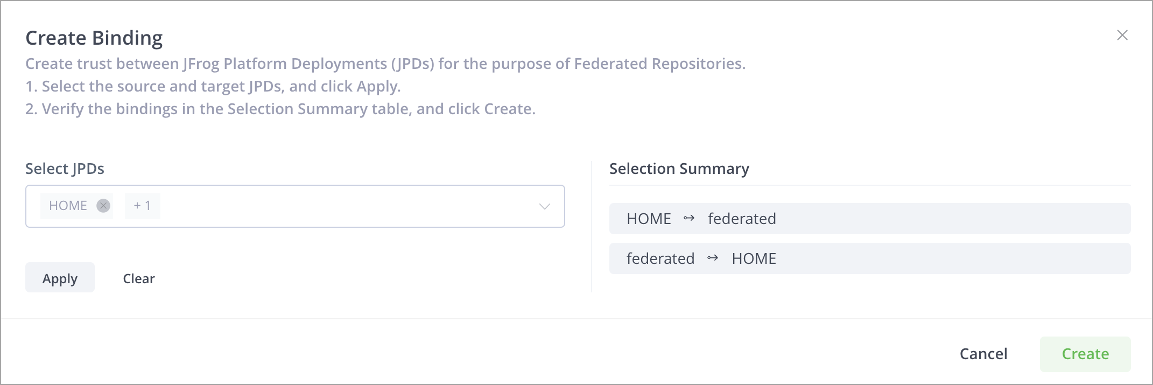Viewport: 1153px width, 385px height.
Task: Click the step 1 instruction text
Action: tap(213, 86)
